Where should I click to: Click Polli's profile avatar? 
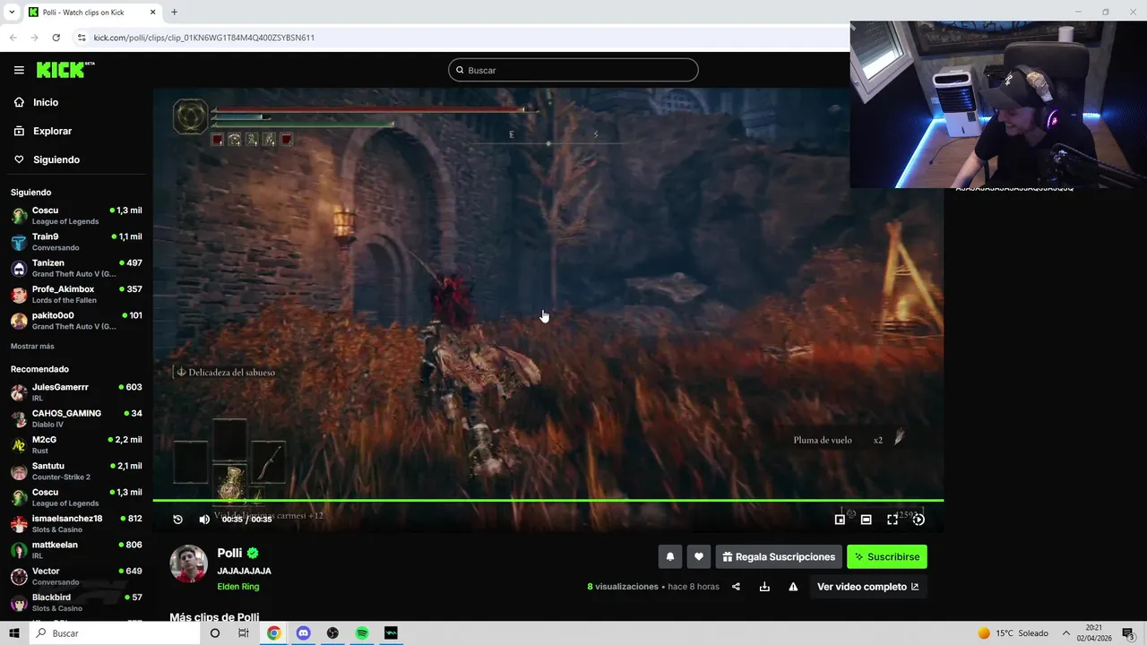tap(189, 563)
